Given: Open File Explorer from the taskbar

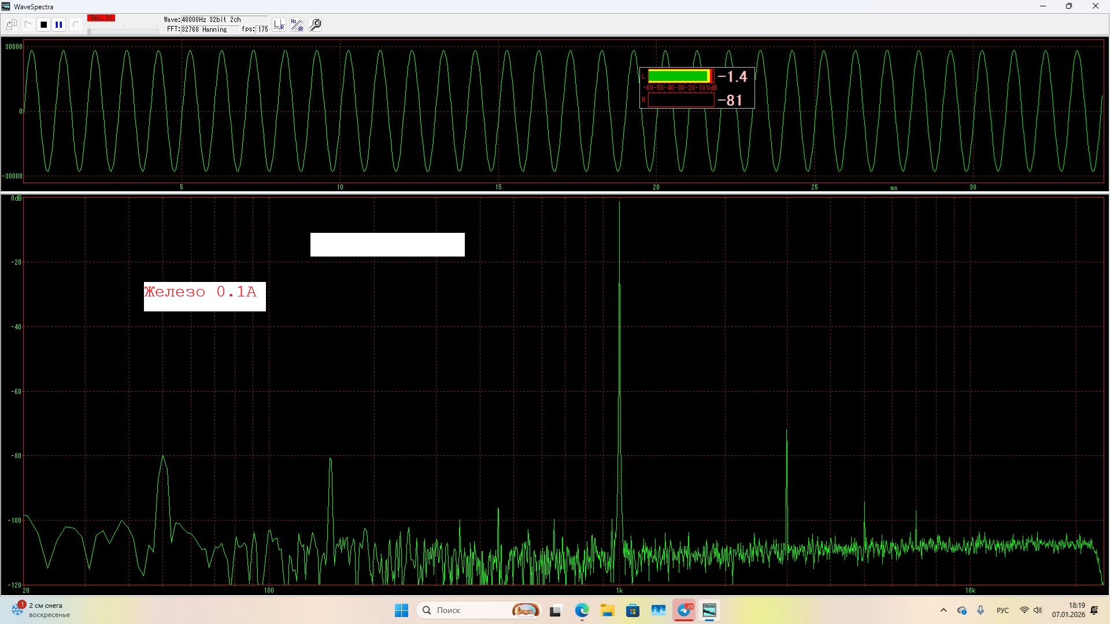Looking at the screenshot, I should [x=607, y=611].
